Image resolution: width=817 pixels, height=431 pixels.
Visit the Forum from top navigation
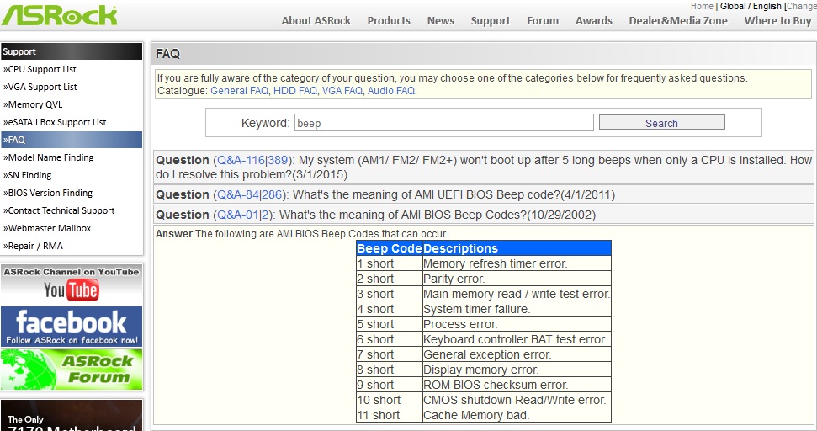(x=543, y=21)
